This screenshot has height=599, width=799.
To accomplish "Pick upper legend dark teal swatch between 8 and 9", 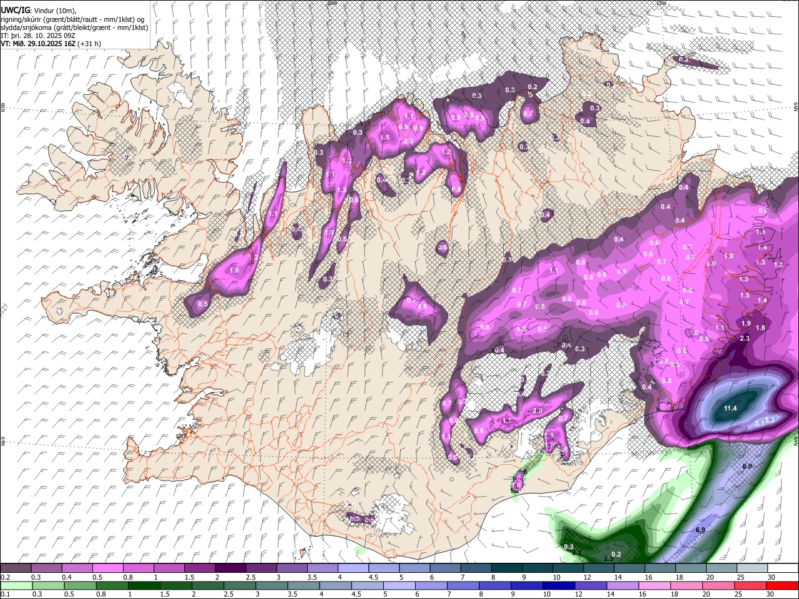I will 506,568.
